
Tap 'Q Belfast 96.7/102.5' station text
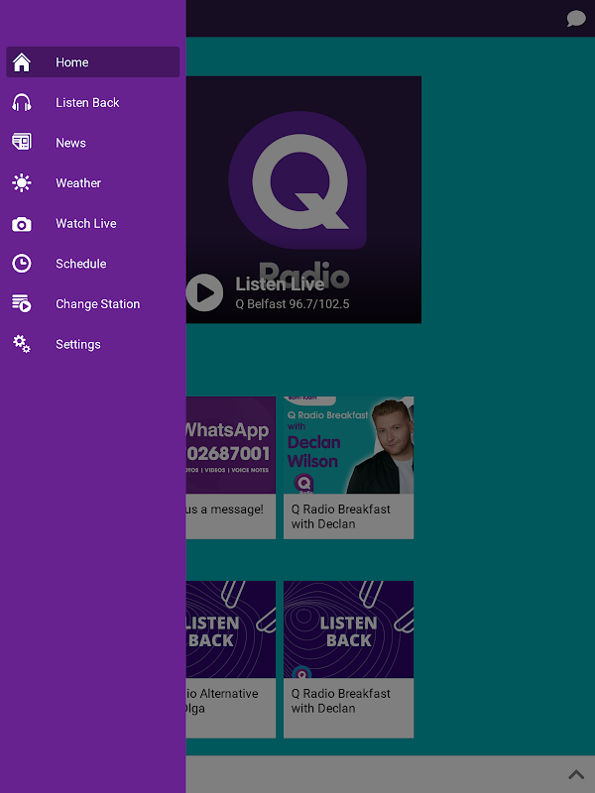293,304
